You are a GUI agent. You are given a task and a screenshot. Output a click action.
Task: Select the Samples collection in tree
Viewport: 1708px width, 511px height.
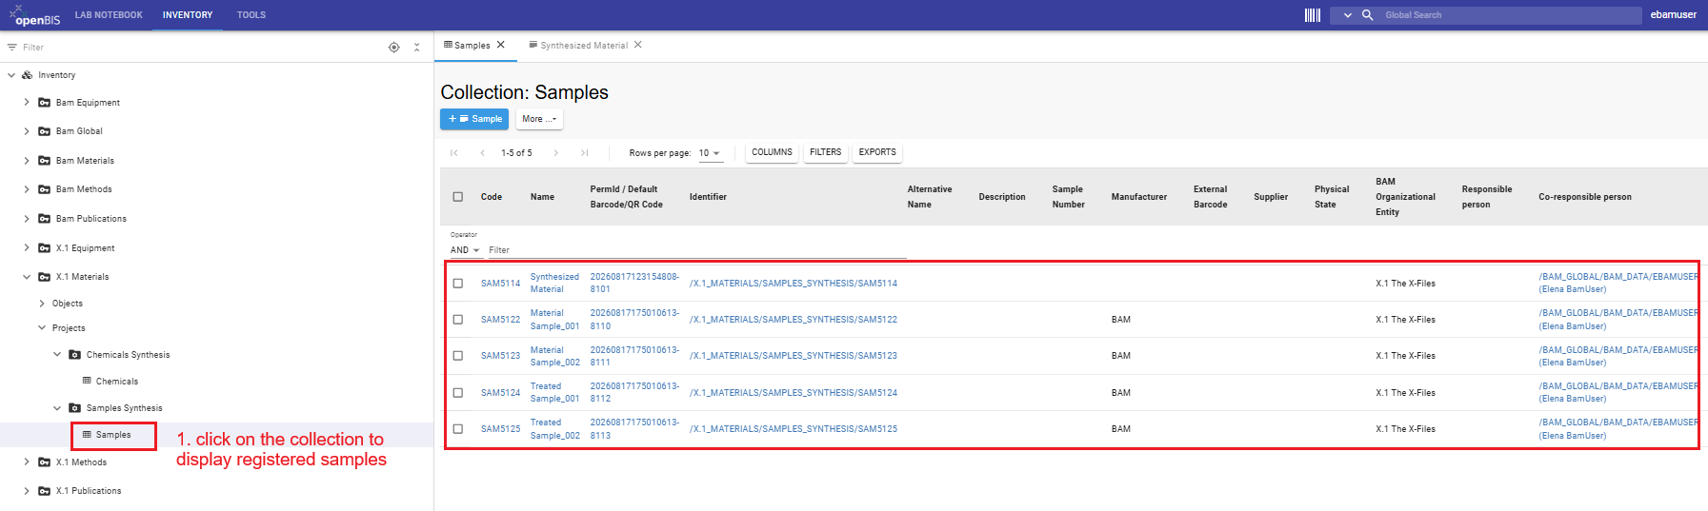click(113, 435)
